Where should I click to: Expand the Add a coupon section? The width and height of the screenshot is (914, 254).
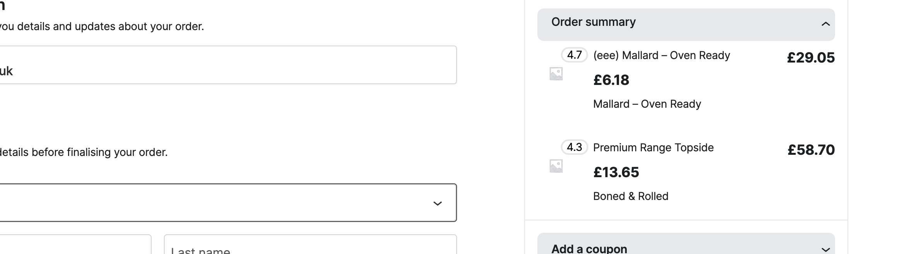[x=686, y=244]
